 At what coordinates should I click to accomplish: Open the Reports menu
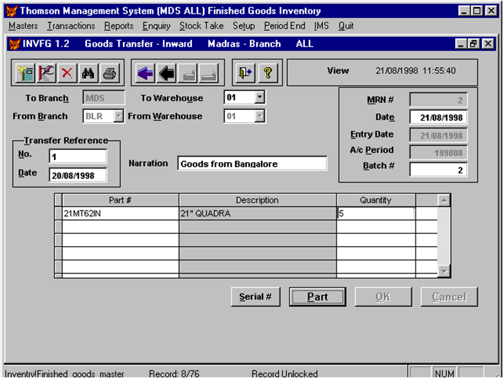click(119, 26)
